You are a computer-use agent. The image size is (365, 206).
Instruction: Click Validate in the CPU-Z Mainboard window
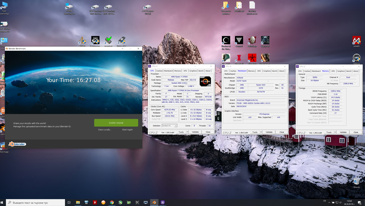tap(269, 132)
